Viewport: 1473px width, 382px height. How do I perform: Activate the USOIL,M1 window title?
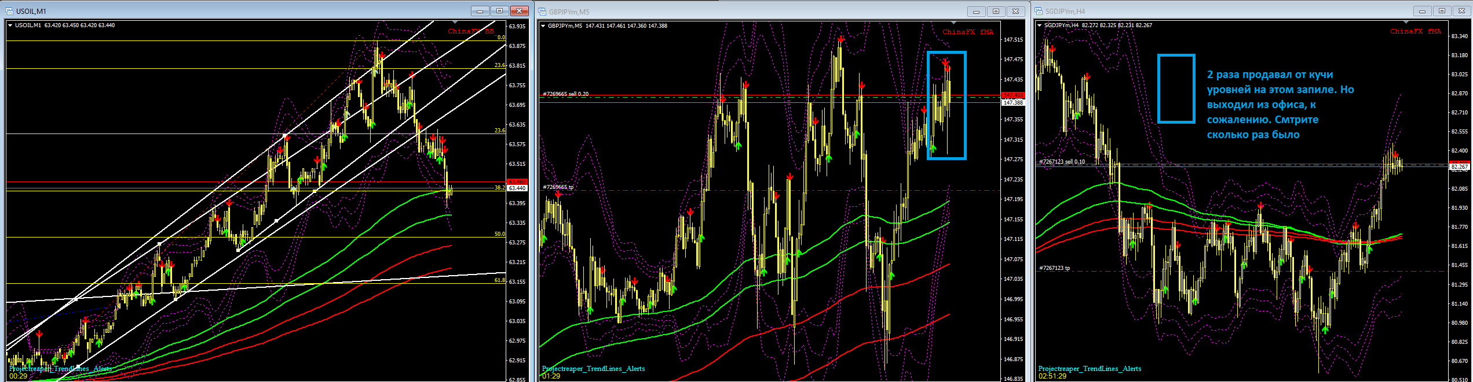point(31,12)
